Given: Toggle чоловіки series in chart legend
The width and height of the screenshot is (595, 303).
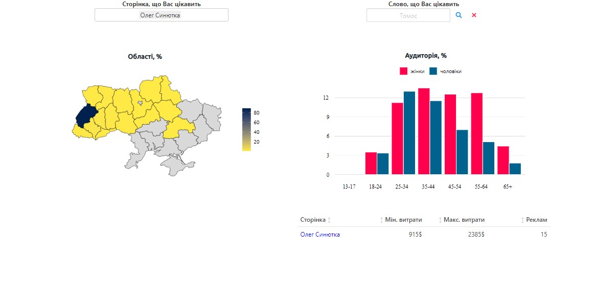Looking at the screenshot, I should click(445, 72).
